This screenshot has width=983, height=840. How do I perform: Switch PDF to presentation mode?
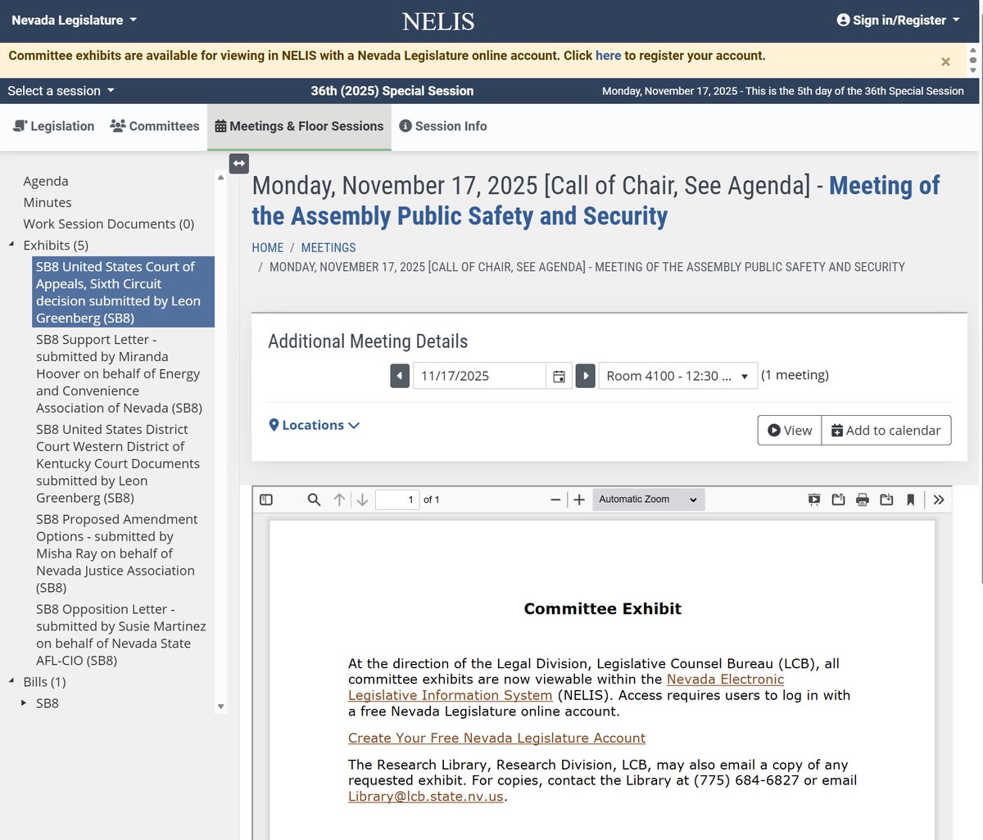814,499
